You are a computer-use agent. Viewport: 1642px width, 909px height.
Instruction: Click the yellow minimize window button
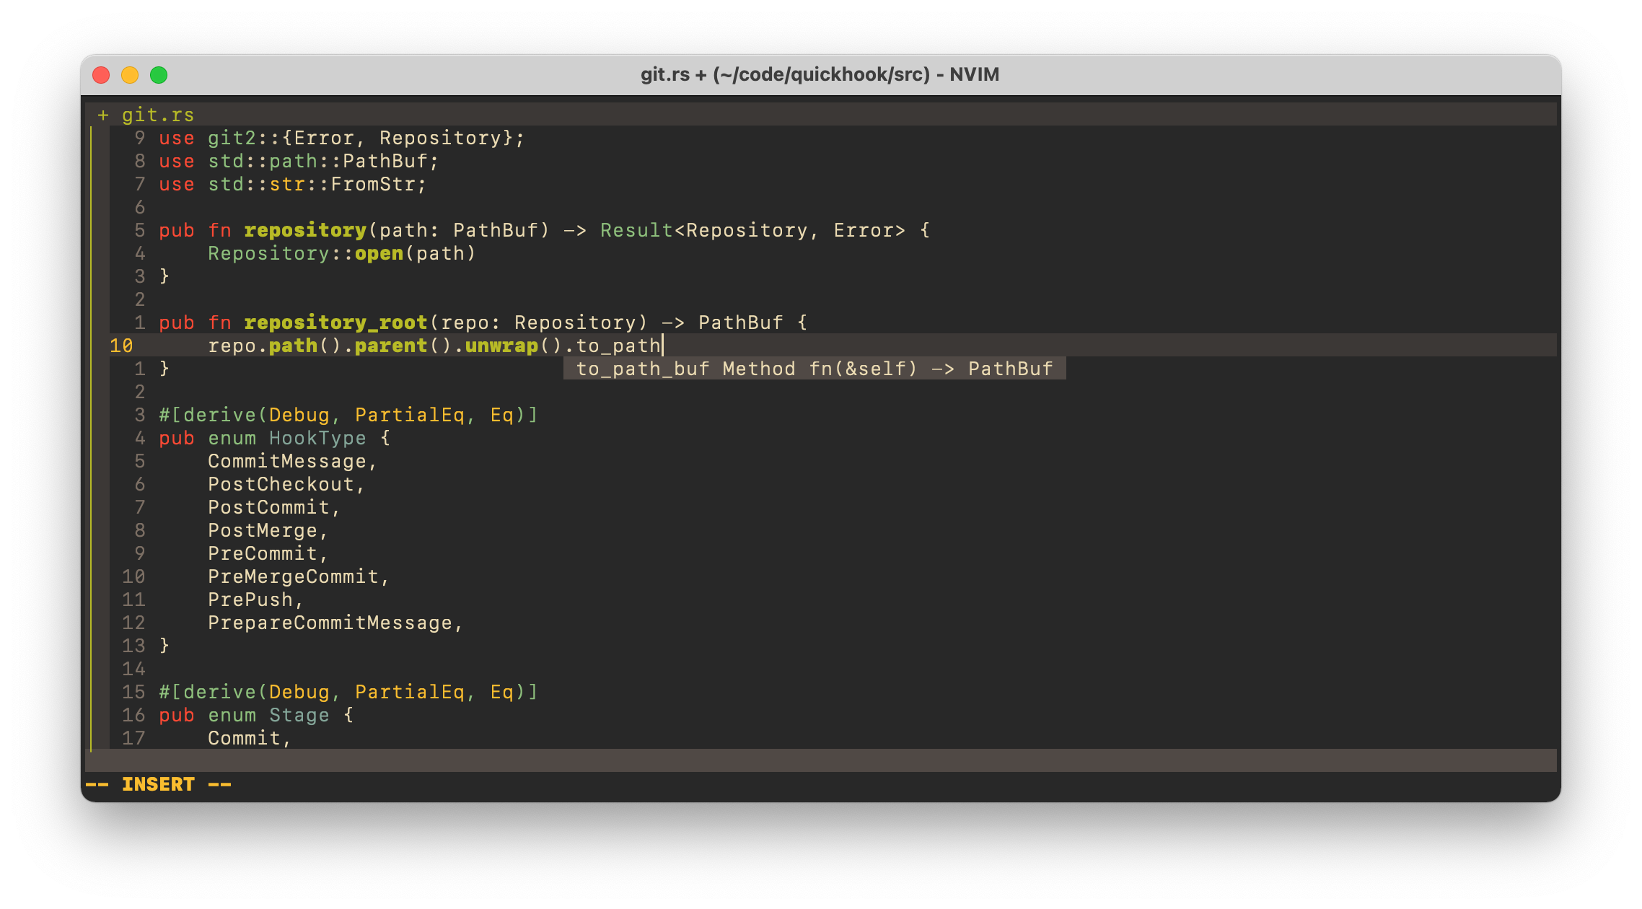click(130, 75)
